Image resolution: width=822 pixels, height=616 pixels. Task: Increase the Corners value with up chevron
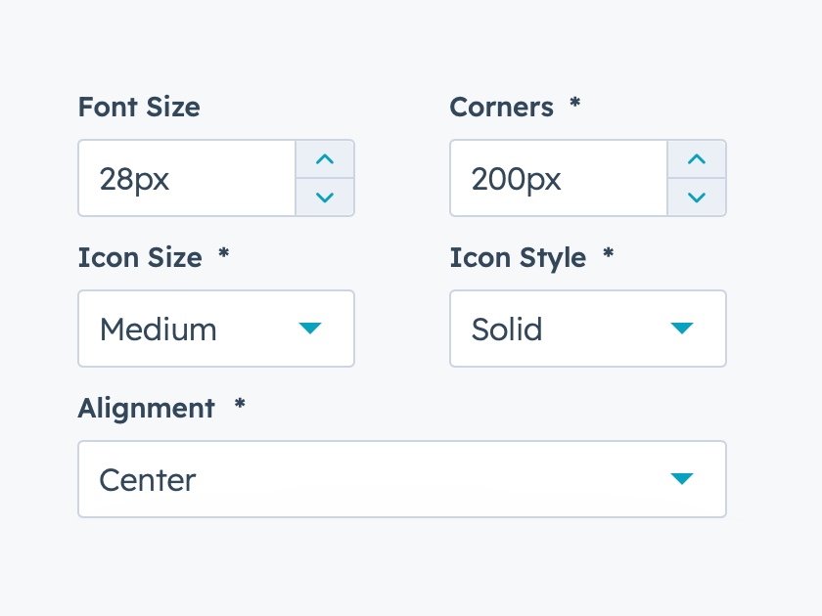(697, 159)
